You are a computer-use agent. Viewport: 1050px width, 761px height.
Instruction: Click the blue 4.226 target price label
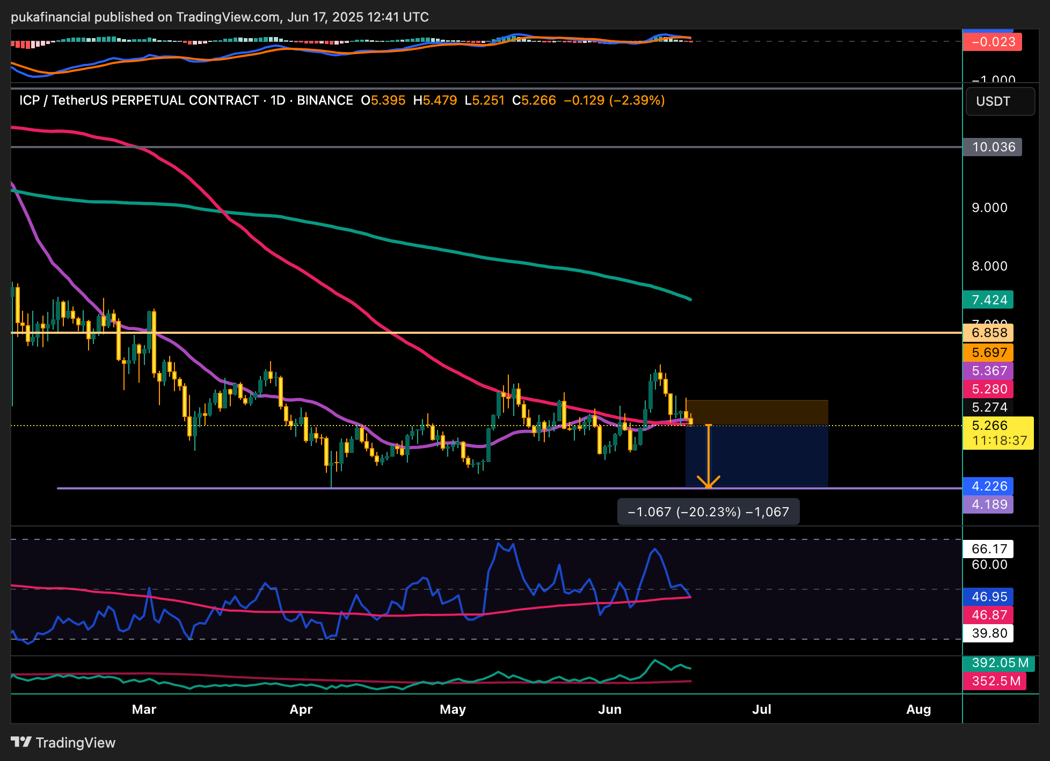tap(988, 486)
